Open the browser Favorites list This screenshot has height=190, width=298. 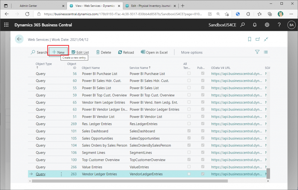[259, 14]
